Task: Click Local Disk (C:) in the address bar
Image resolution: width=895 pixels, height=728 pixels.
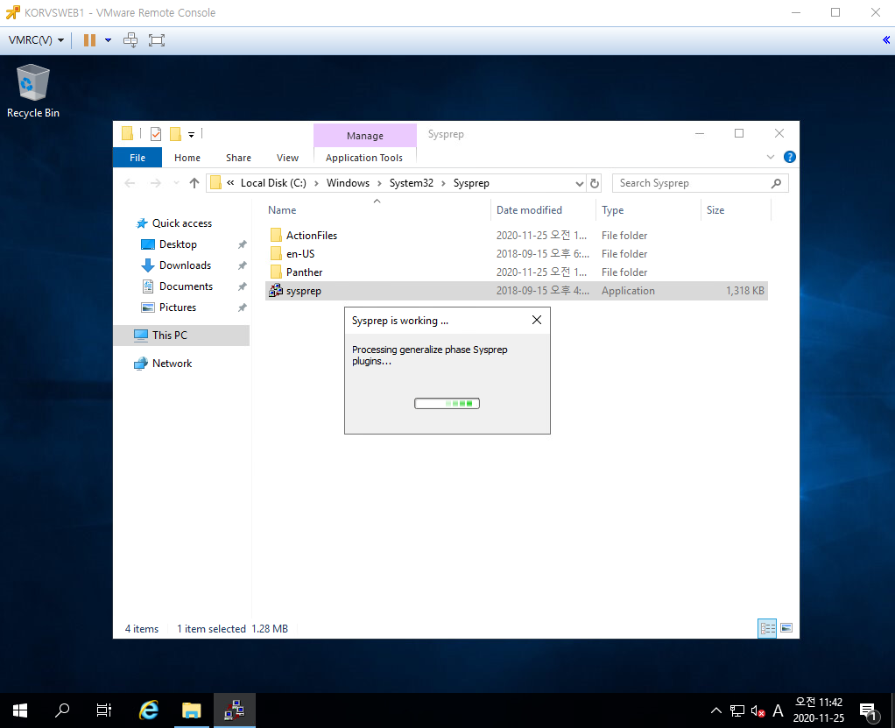Action: [273, 183]
